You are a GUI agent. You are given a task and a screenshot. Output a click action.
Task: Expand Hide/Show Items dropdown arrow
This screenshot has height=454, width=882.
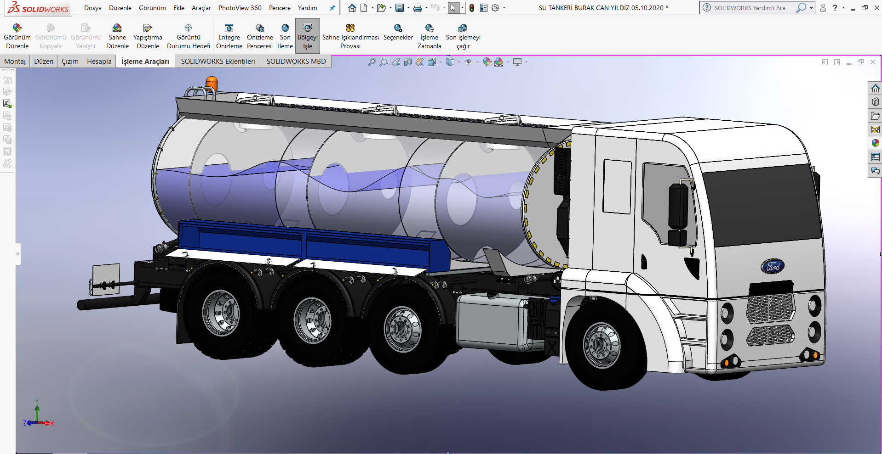(x=477, y=62)
